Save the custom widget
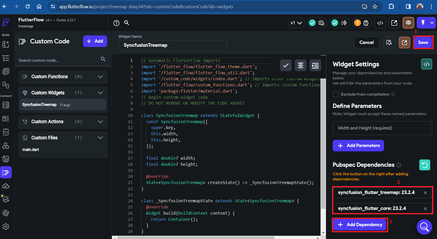Screen dimensions: 437x239 [x=423, y=42]
